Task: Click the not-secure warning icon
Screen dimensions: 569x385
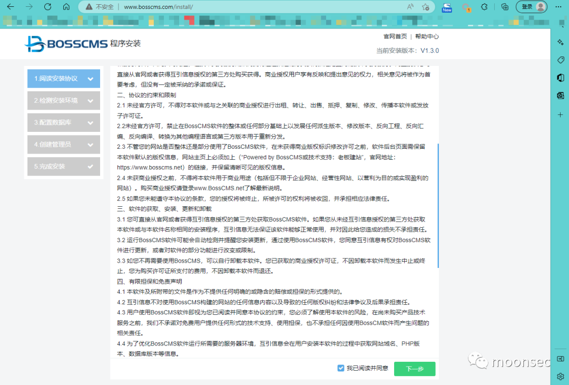Action: pyautogui.click(x=89, y=7)
